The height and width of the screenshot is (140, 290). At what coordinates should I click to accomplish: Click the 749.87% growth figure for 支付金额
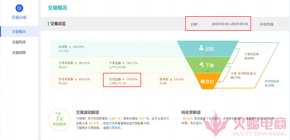click(x=132, y=79)
